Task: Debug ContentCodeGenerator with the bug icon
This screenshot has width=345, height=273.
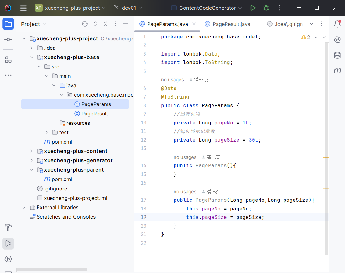Action: click(266, 8)
